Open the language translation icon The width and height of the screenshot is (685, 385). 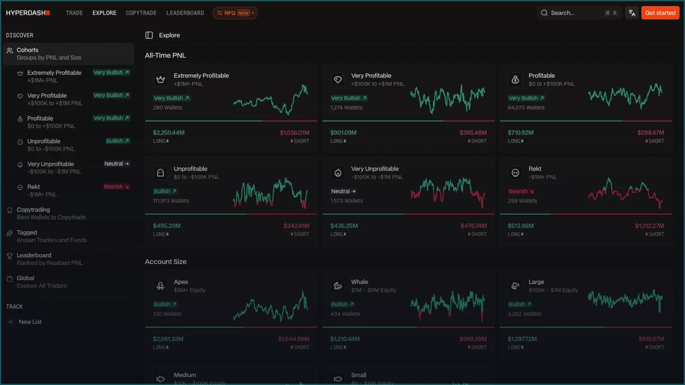pos(632,13)
